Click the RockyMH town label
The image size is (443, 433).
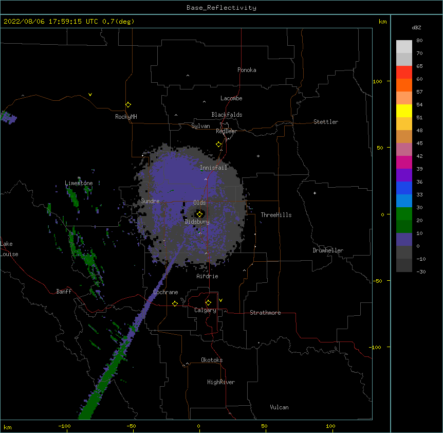[x=126, y=117]
